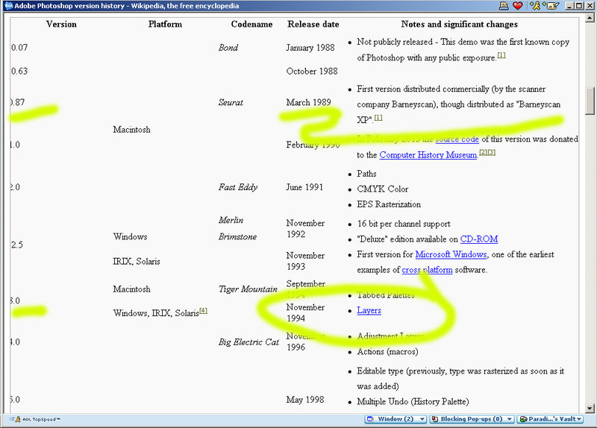Image resolution: width=597 pixels, height=428 pixels.
Task: Click the codename 'Merlin'
Action: point(231,220)
